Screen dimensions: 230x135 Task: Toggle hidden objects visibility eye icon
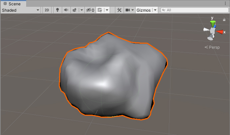tap(90, 10)
